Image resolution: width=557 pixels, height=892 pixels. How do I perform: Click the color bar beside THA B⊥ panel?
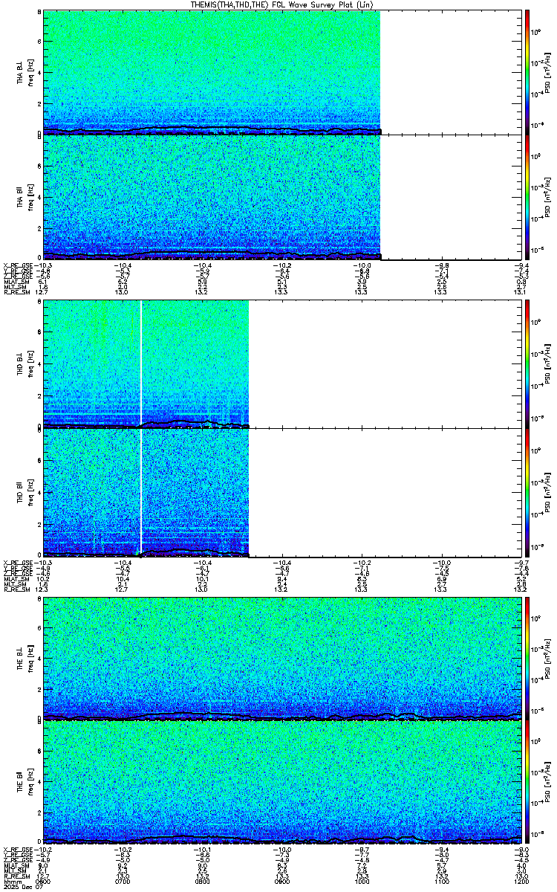[x=527, y=72]
